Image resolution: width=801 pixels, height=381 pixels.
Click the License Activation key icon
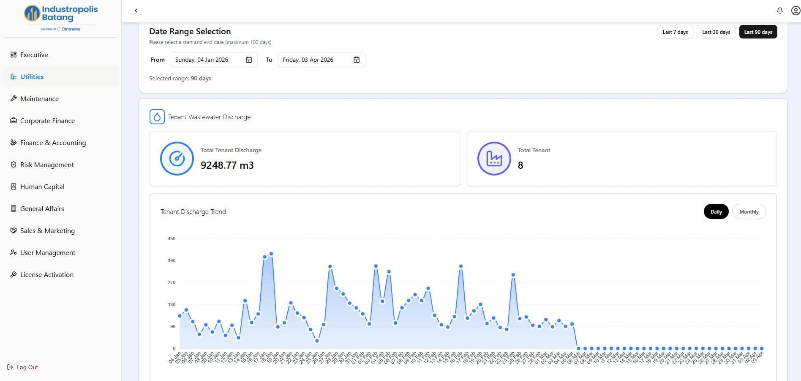(14, 274)
